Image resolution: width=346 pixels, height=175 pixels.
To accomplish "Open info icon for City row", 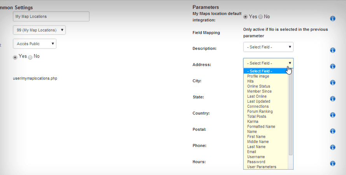I will pos(332,82).
